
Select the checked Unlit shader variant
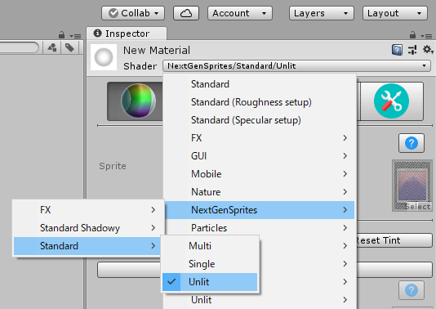(210, 282)
